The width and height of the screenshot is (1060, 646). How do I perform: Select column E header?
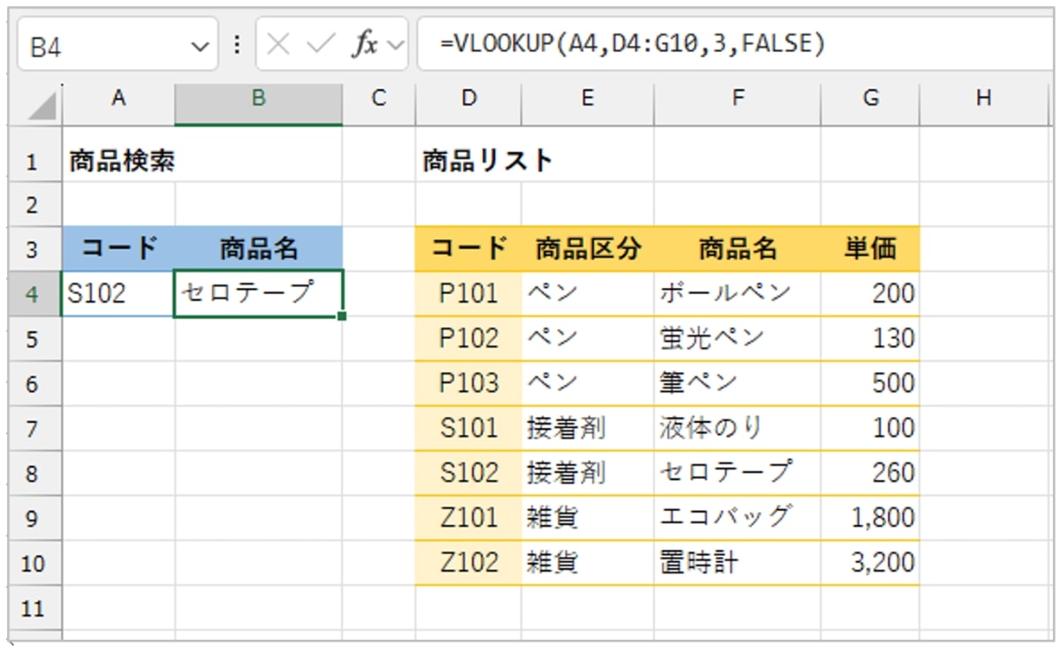point(587,99)
